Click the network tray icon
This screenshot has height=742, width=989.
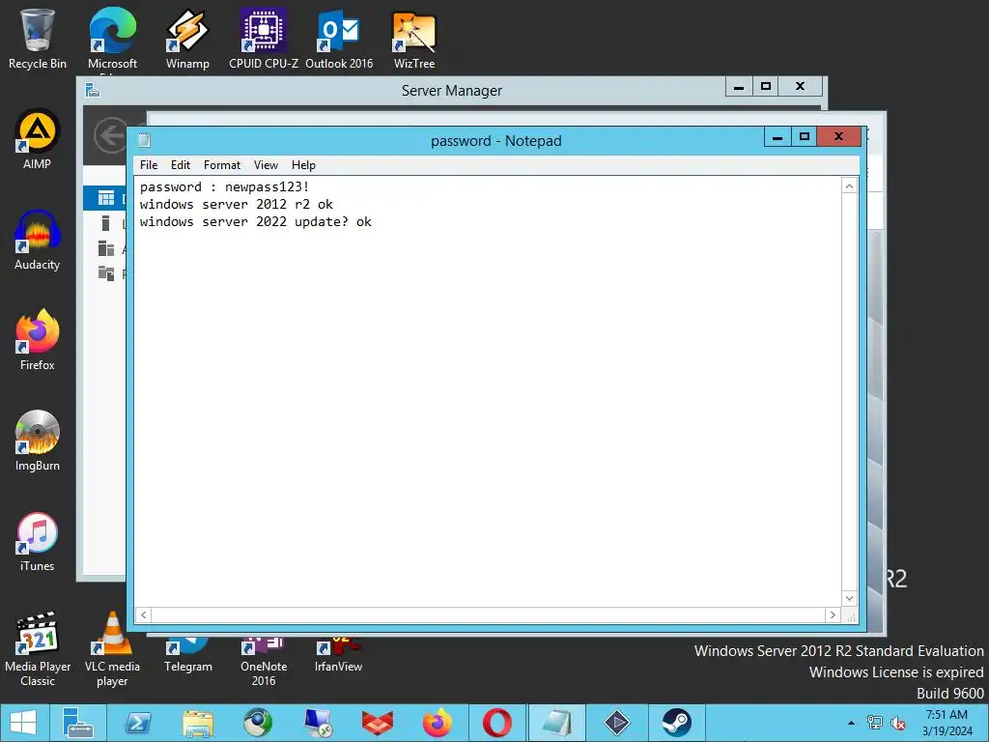pos(874,723)
